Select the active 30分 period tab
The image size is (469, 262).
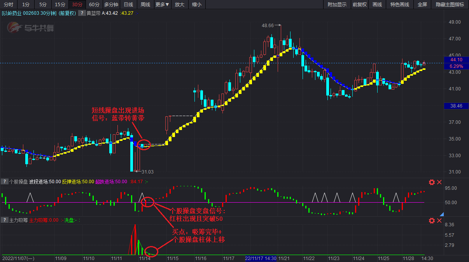coord(77,5)
